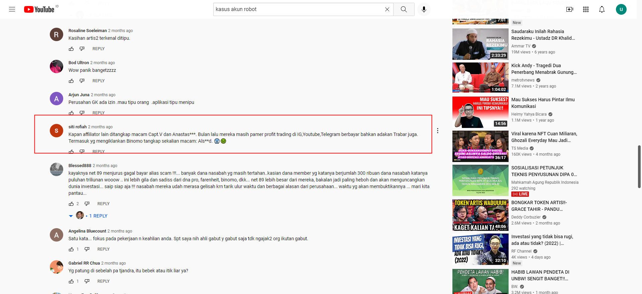Like Rosaline Soeleiman's comment
Screen dimensions: 642x294
tap(71, 49)
